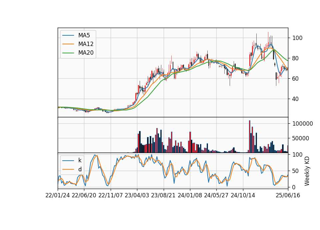Screen dimensions: 320x230
Task: Click the blue k legend line sample
Action: coord(68,160)
